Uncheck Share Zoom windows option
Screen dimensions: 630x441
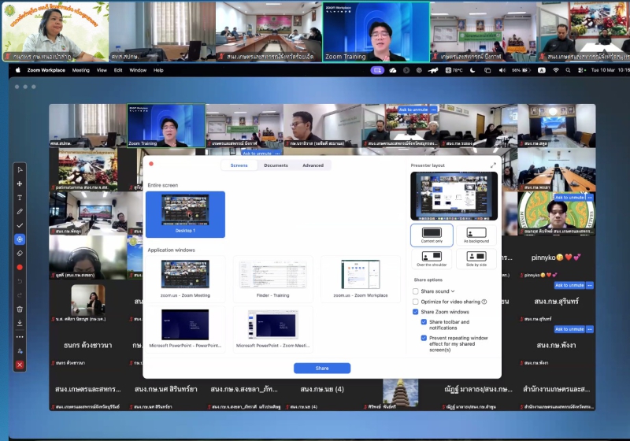[416, 312]
